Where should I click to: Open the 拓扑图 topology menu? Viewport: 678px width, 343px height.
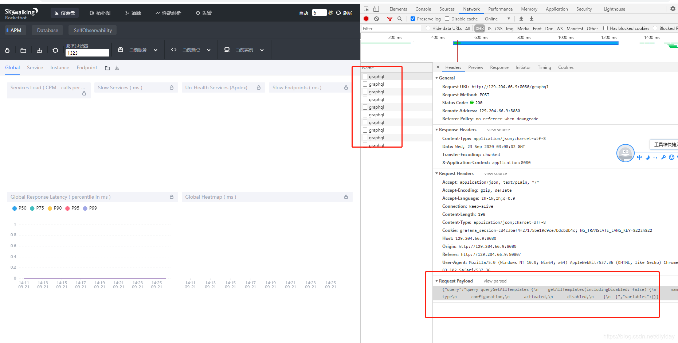[100, 13]
